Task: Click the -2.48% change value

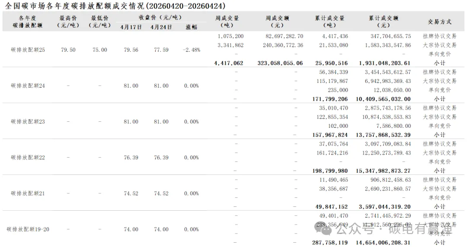Action: click(x=191, y=50)
